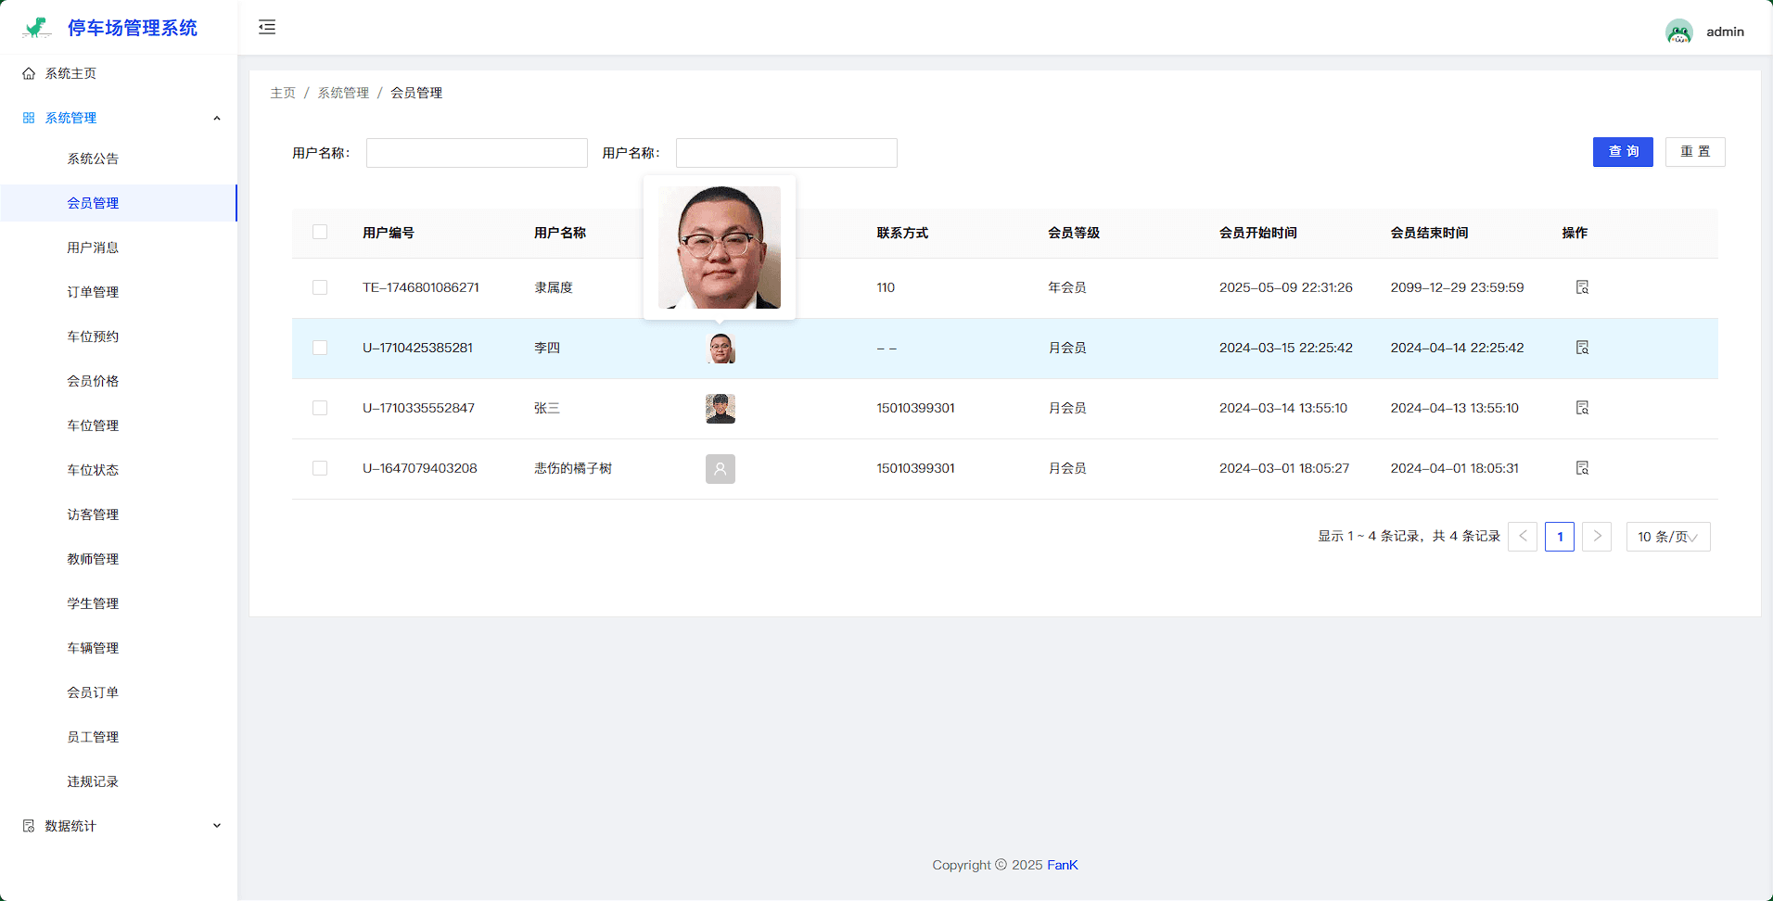Image resolution: width=1773 pixels, height=901 pixels.
Task: Toggle the select-all checkbox in table header
Action: 320,232
